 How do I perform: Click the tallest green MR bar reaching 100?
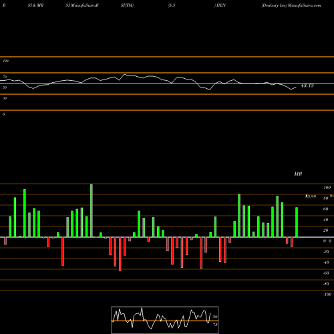(x=92, y=210)
